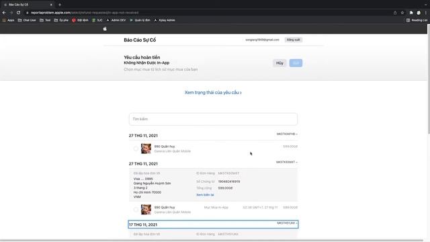The width and height of the screenshot is (430, 242).
Task: Click the share icon in the address bar
Action: pyautogui.click(x=395, y=13)
